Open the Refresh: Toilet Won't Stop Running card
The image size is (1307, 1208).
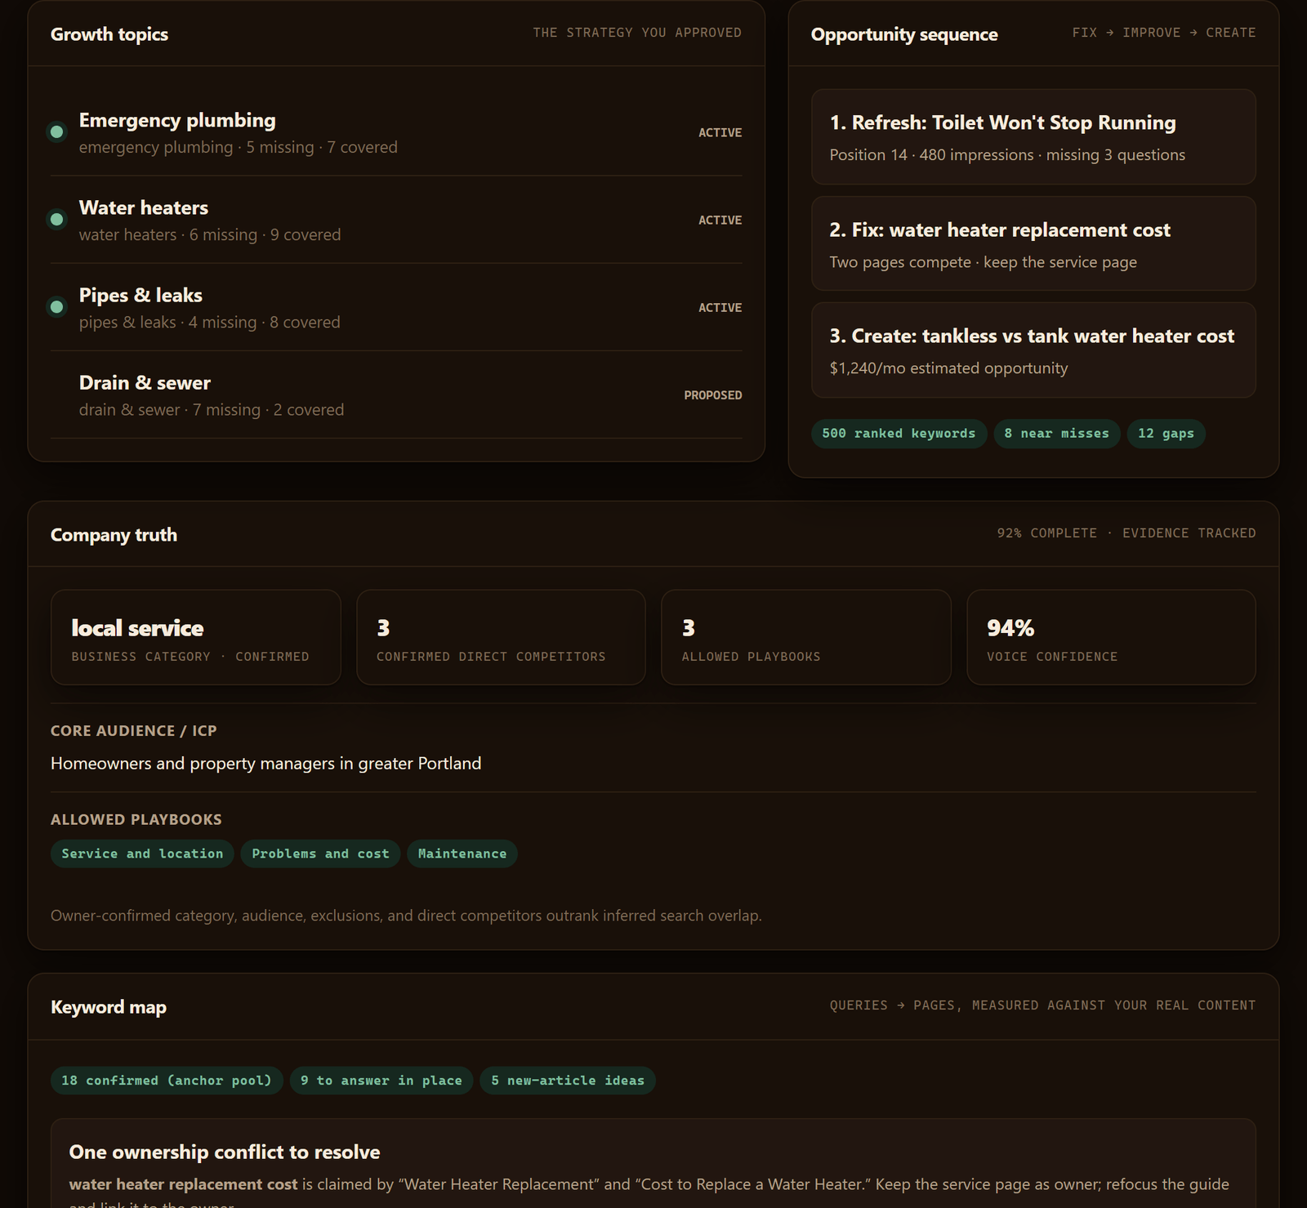click(1033, 136)
